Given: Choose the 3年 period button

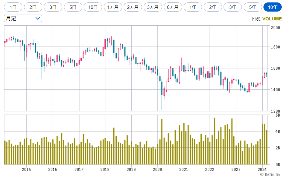Looking at the screenshot, I should coord(233,7).
